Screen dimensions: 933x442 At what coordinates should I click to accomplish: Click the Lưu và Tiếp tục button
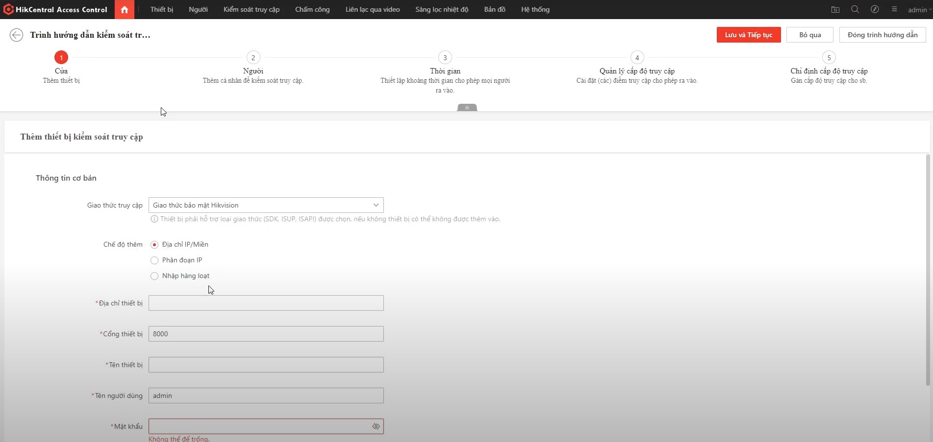748,35
